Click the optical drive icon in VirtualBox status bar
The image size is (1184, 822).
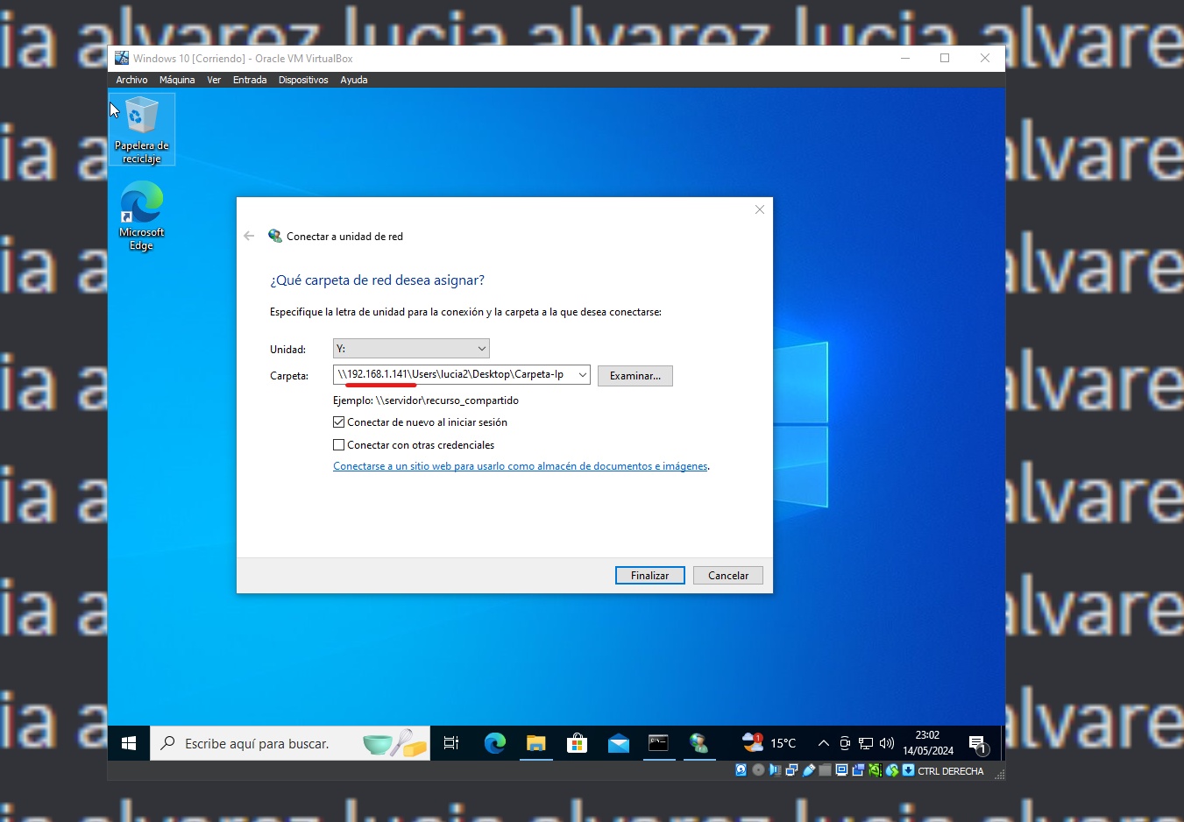(759, 770)
